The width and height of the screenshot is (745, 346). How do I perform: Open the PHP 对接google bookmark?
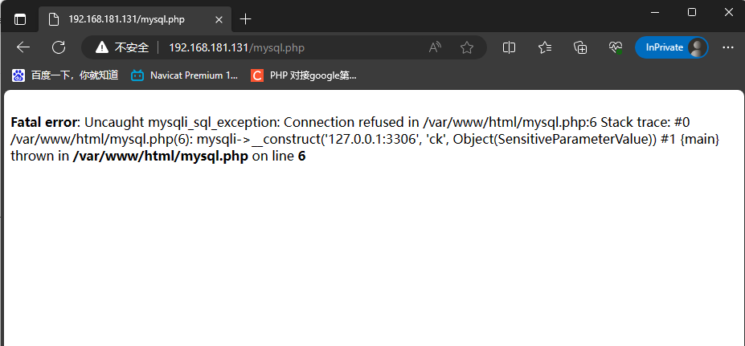pyautogui.click(x=304, y=75)
